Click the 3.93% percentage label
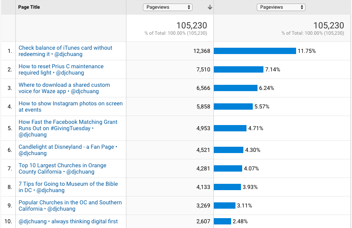The width and height of the screenshot is (352, 228). tap(250, 187)
